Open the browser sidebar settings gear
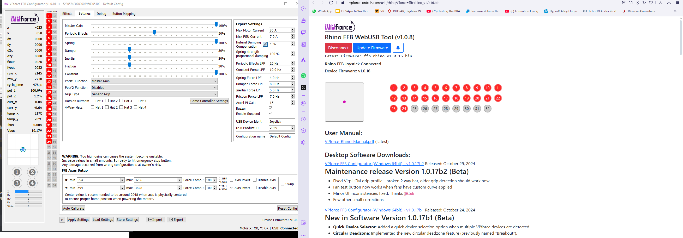683x238 pixels. [303, 142]
